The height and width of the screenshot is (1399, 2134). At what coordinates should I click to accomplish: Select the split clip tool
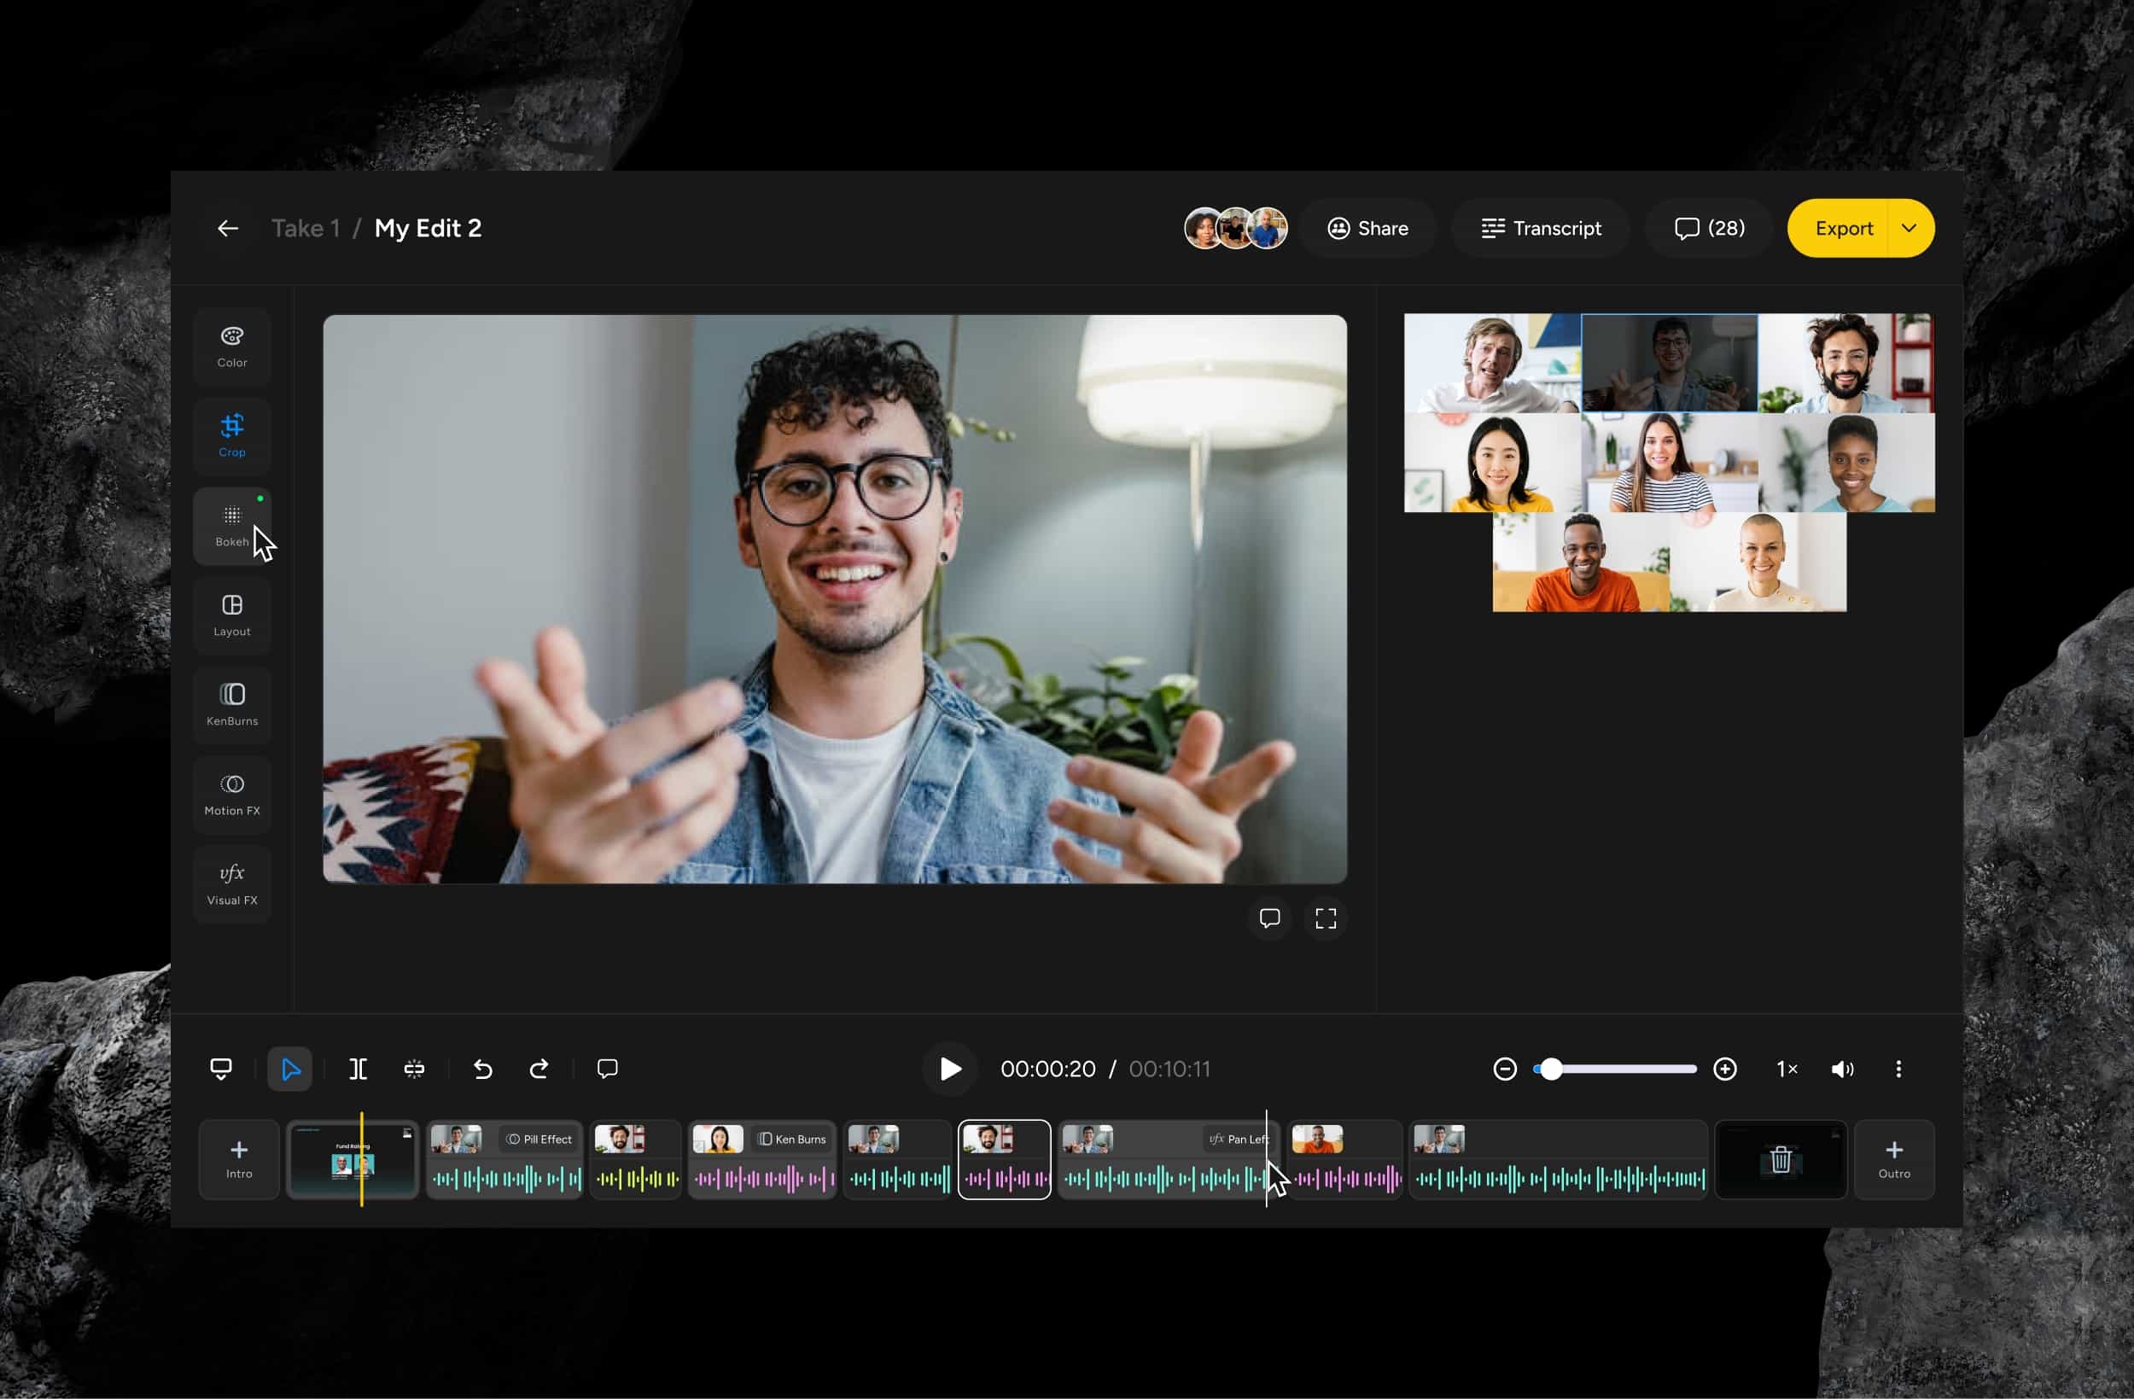coord(358,1069)
